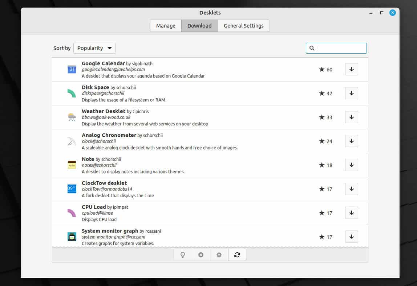Focus the desklet search field

[340, 48]
